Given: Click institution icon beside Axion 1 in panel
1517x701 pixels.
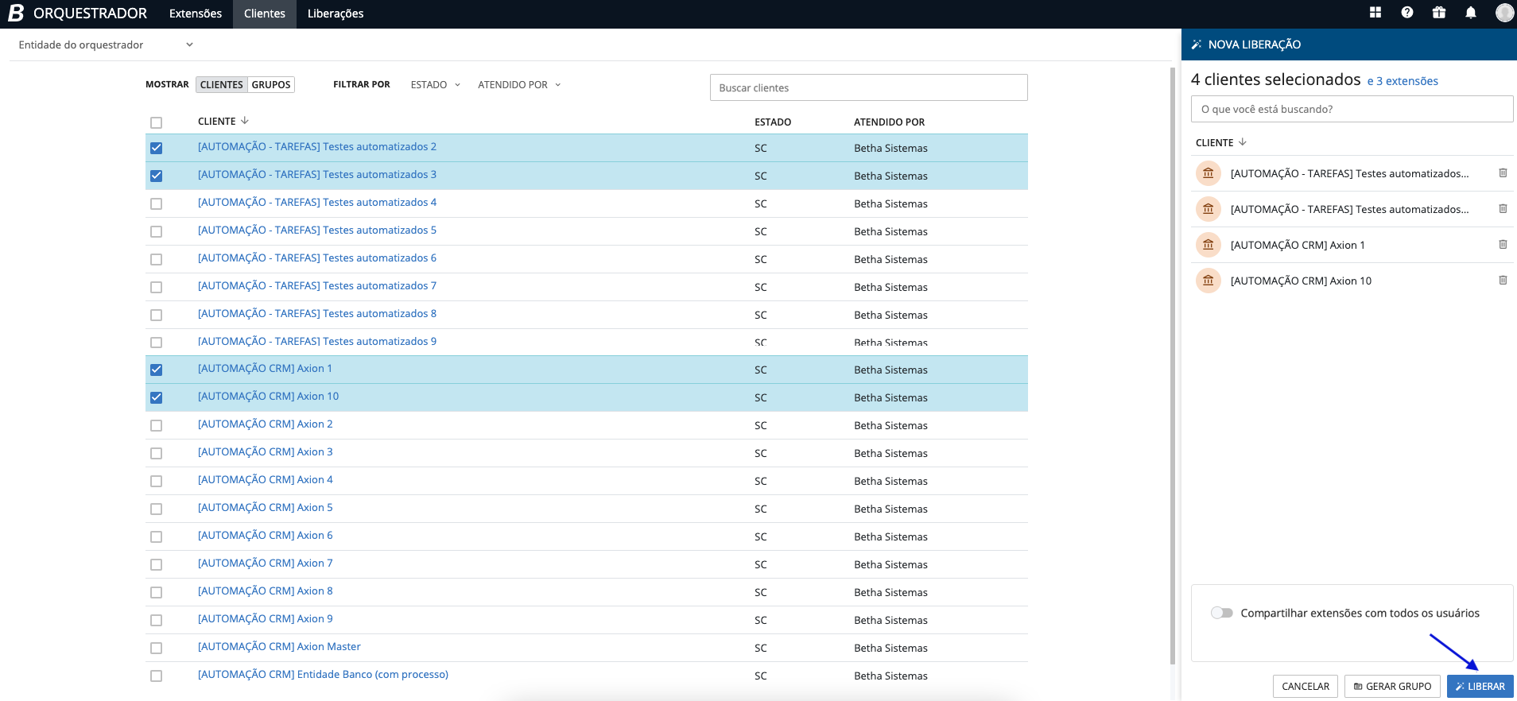Looking at the screenshot, I should click(1209, 245).
